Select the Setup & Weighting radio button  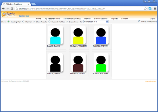click(x=139, y=21)
